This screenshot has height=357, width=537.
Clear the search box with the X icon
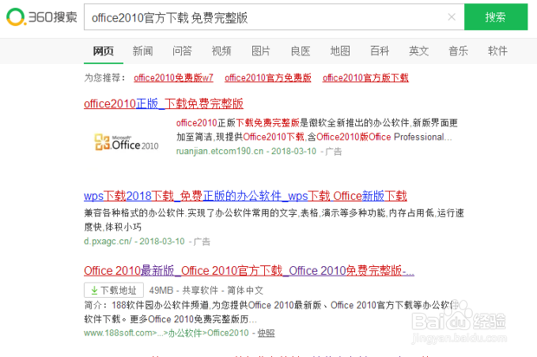click(451, 16)
